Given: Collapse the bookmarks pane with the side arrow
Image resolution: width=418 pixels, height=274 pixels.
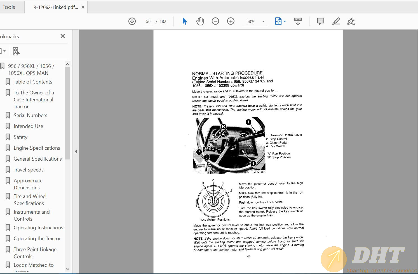Looking at the screenshot, I should click(x=76, y=151).
